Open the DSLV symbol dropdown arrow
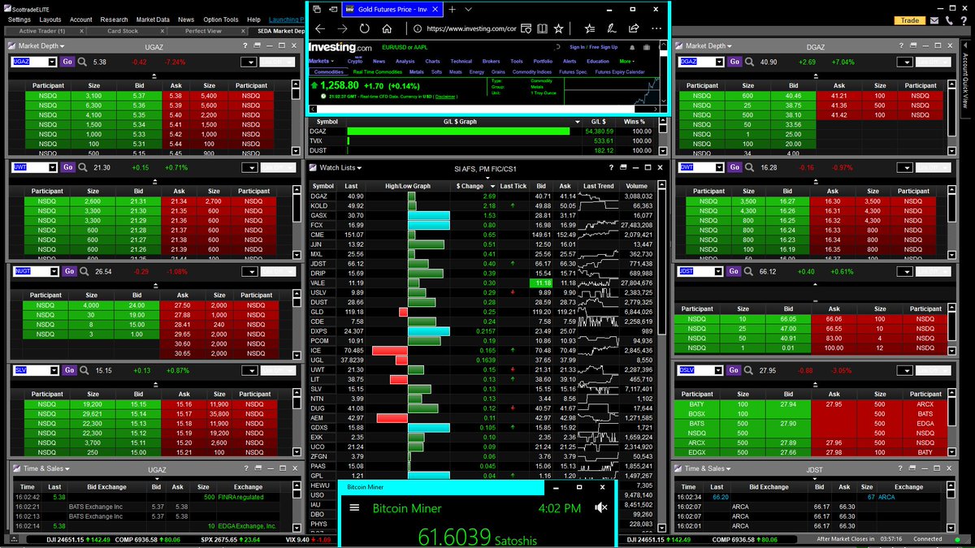This screenshot has height=548, width=975. coord(719,370)
